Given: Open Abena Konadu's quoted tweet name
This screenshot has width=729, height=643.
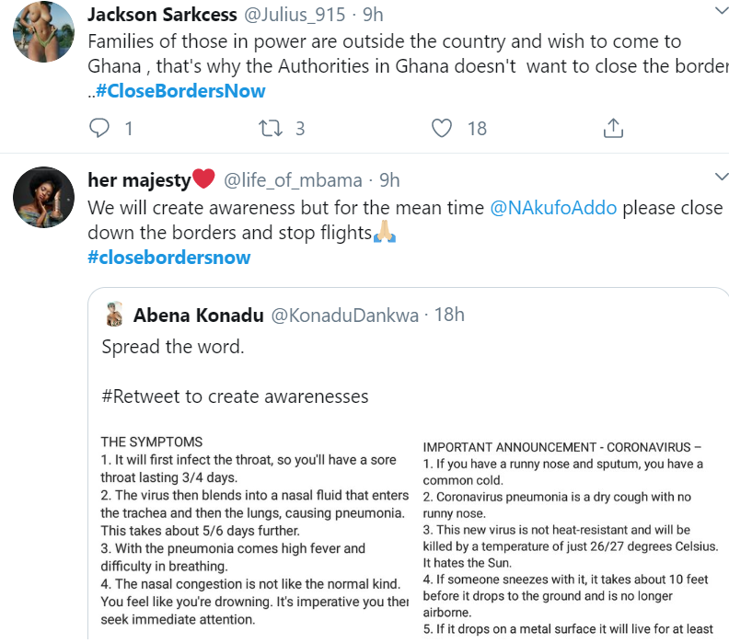Looking at the screenshot, I should (x=197, y=315).
